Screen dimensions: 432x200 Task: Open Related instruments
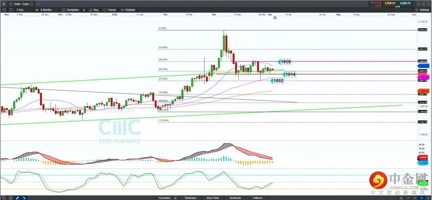128,10
